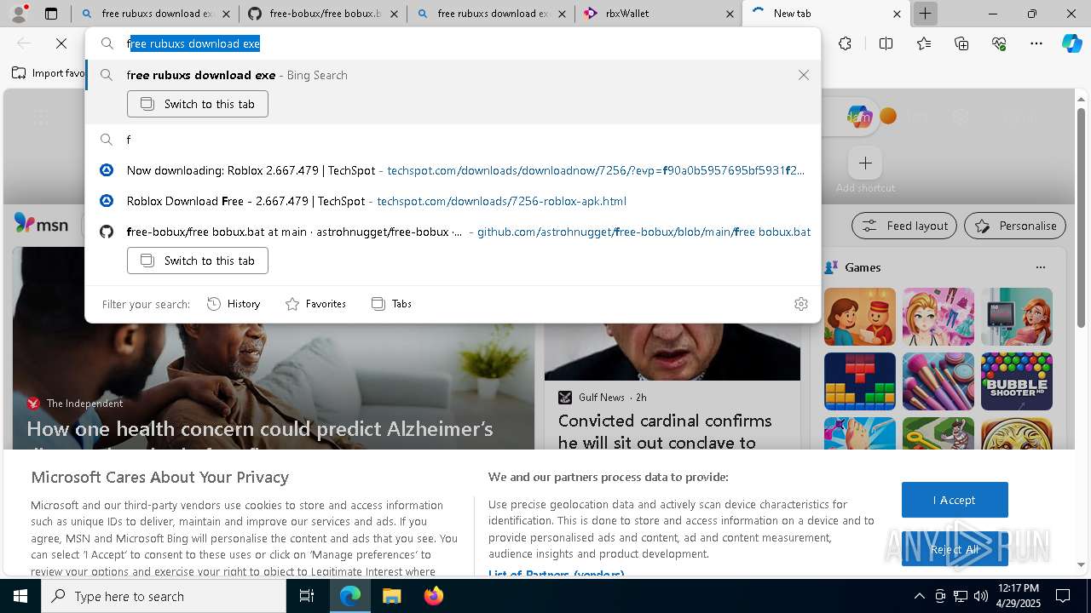This screenshot has width=1091, height=613.
Task: Select the single letter 'f' search suggestion
Action: [453, 140]
